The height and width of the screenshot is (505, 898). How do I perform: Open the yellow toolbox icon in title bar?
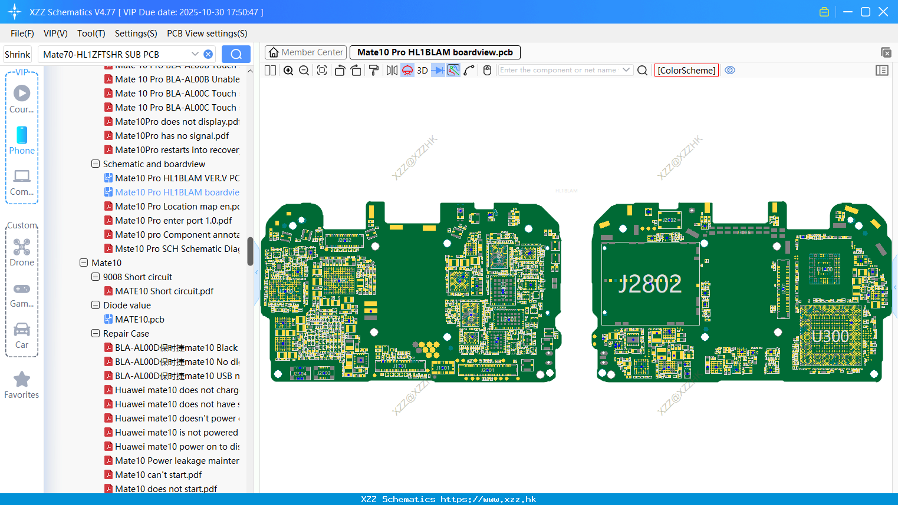(824, 12)
